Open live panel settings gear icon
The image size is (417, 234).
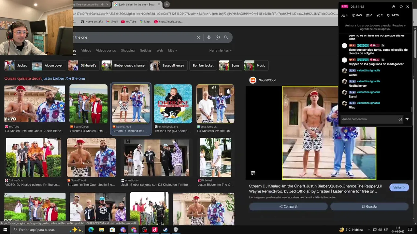click(x=401, y=6)
